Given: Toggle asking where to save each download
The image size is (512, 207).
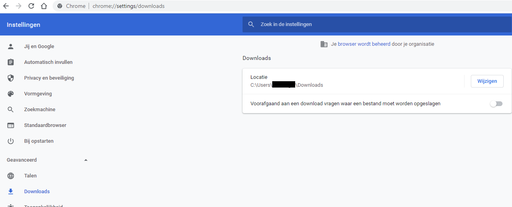Looking at the screenshot, I should pyautogui.click(x=496, y=104).
